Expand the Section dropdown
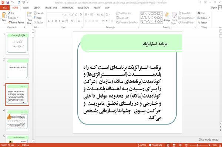 point(39,22)
